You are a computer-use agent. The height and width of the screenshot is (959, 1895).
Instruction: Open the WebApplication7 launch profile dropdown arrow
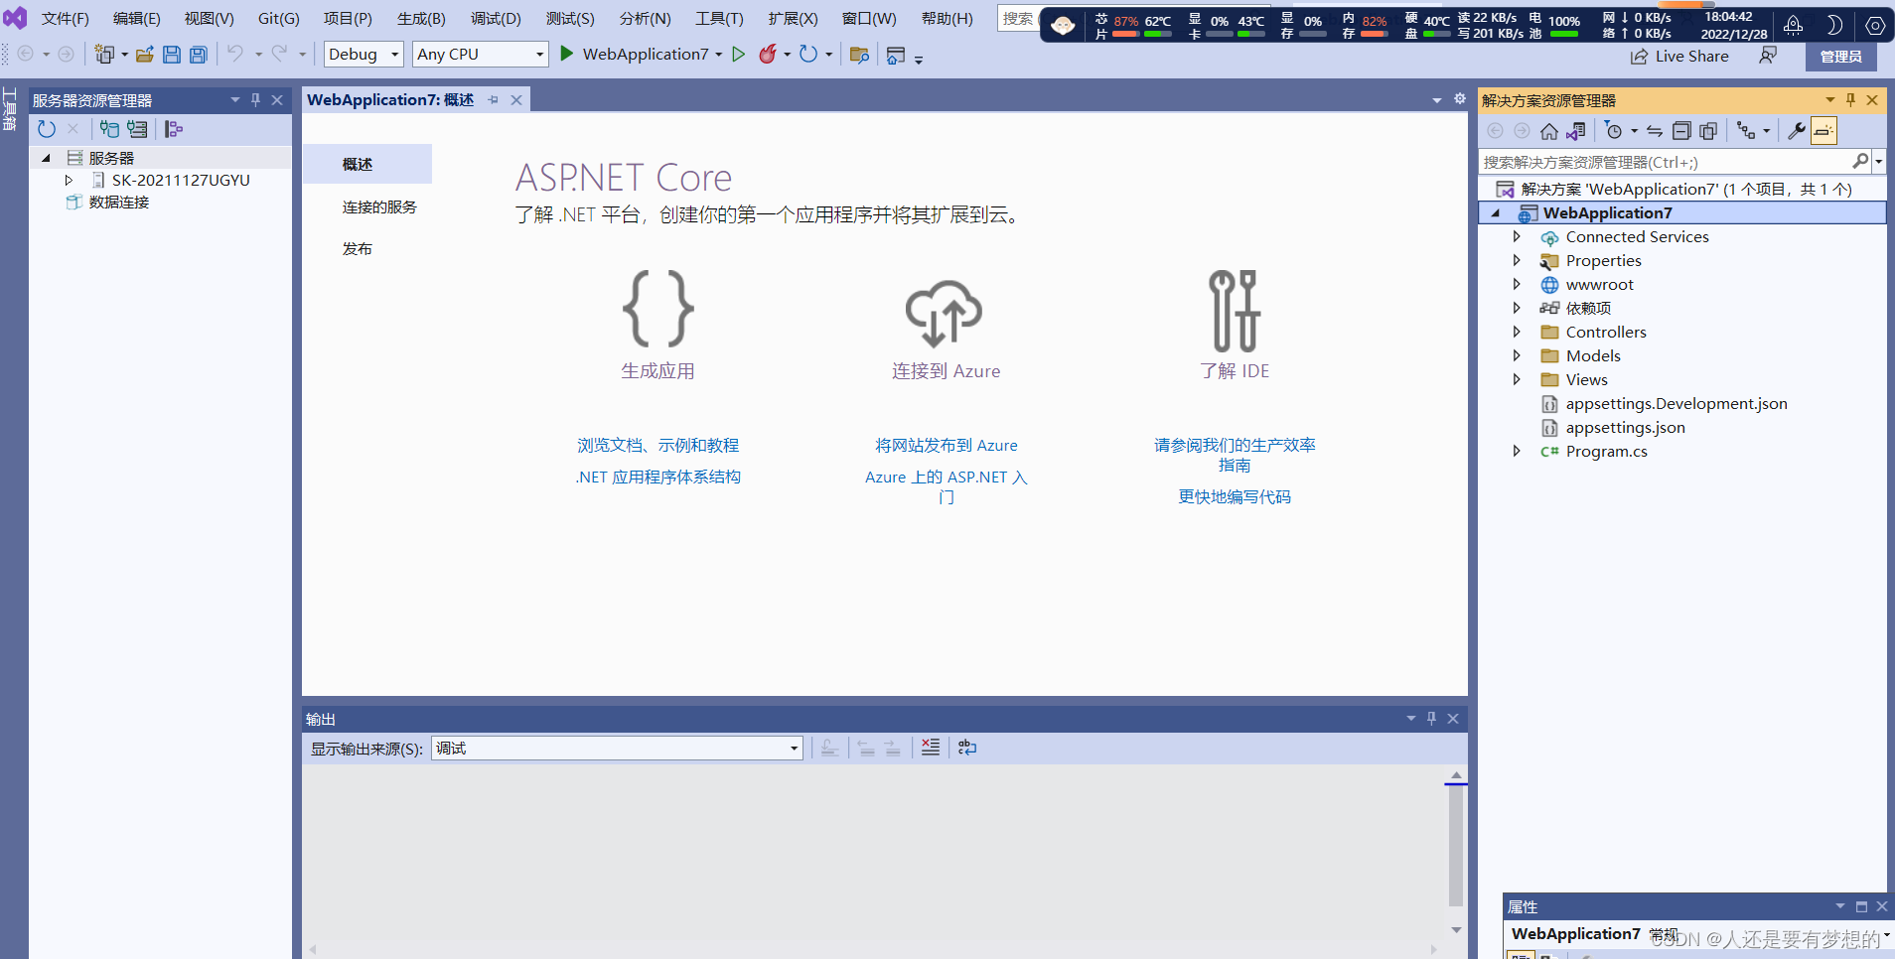(719, 55)
